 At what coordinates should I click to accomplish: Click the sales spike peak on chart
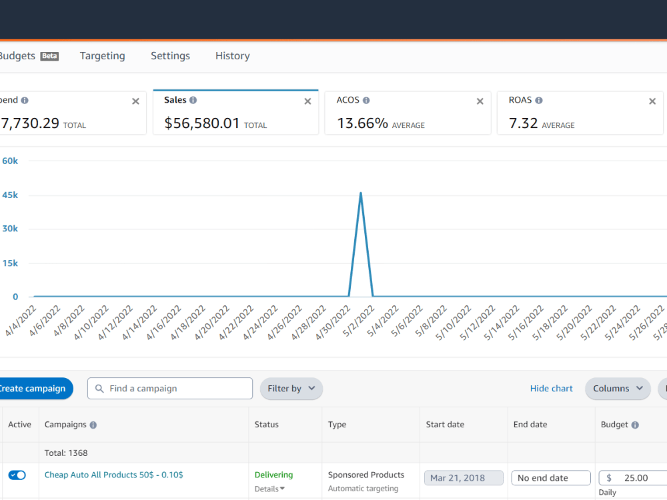pos(361,193)
